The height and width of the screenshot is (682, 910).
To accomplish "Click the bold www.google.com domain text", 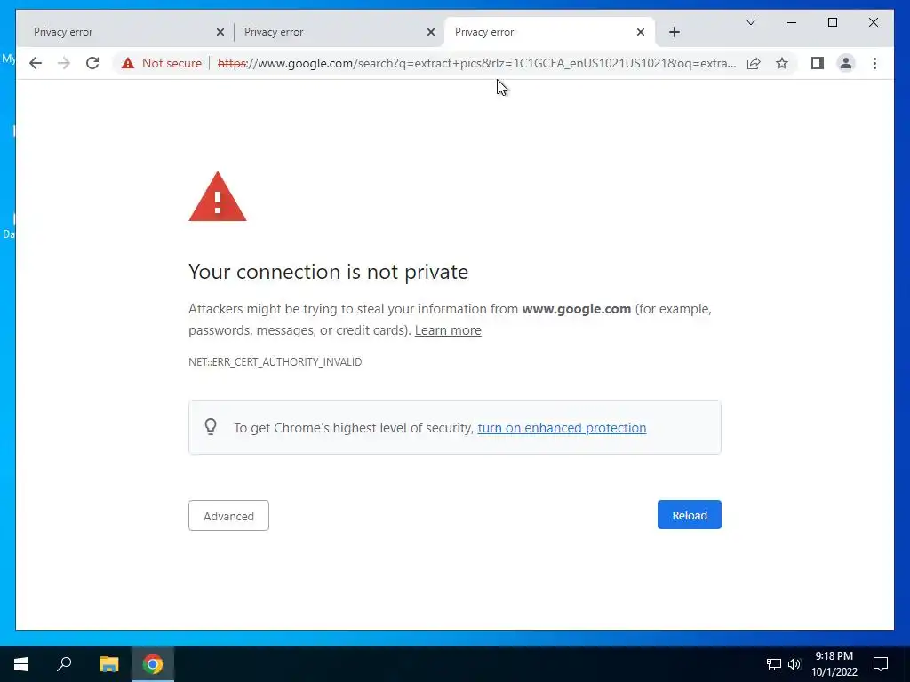I will tap(576, 309).
